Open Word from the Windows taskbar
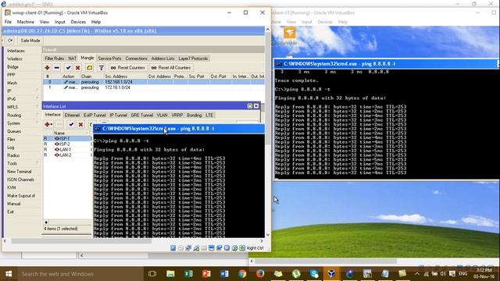The width and height of the screenshot is (500, 281). (x=224, y=274)
